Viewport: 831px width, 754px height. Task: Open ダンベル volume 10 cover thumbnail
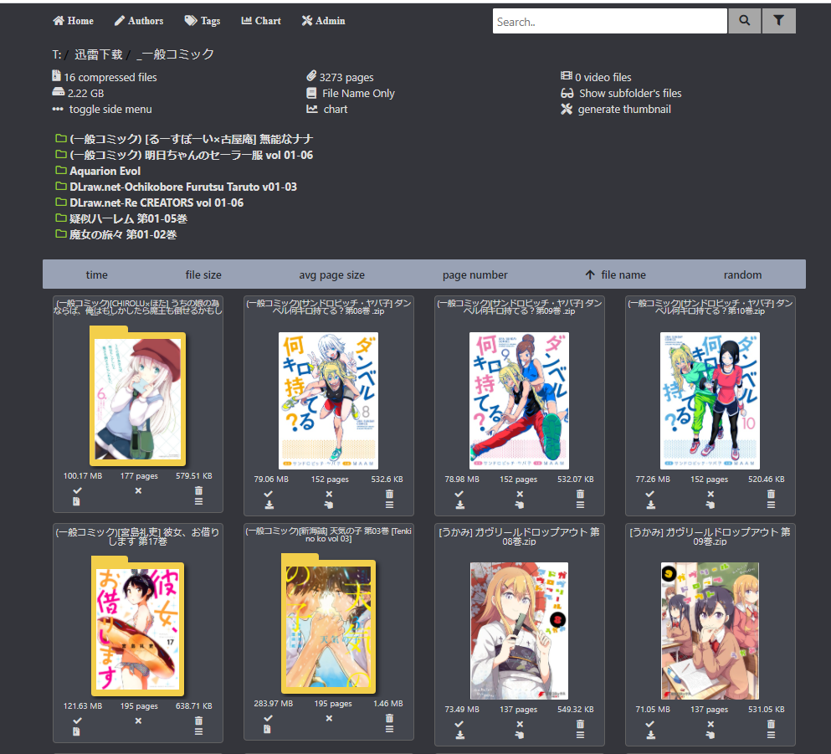(710, 401)
